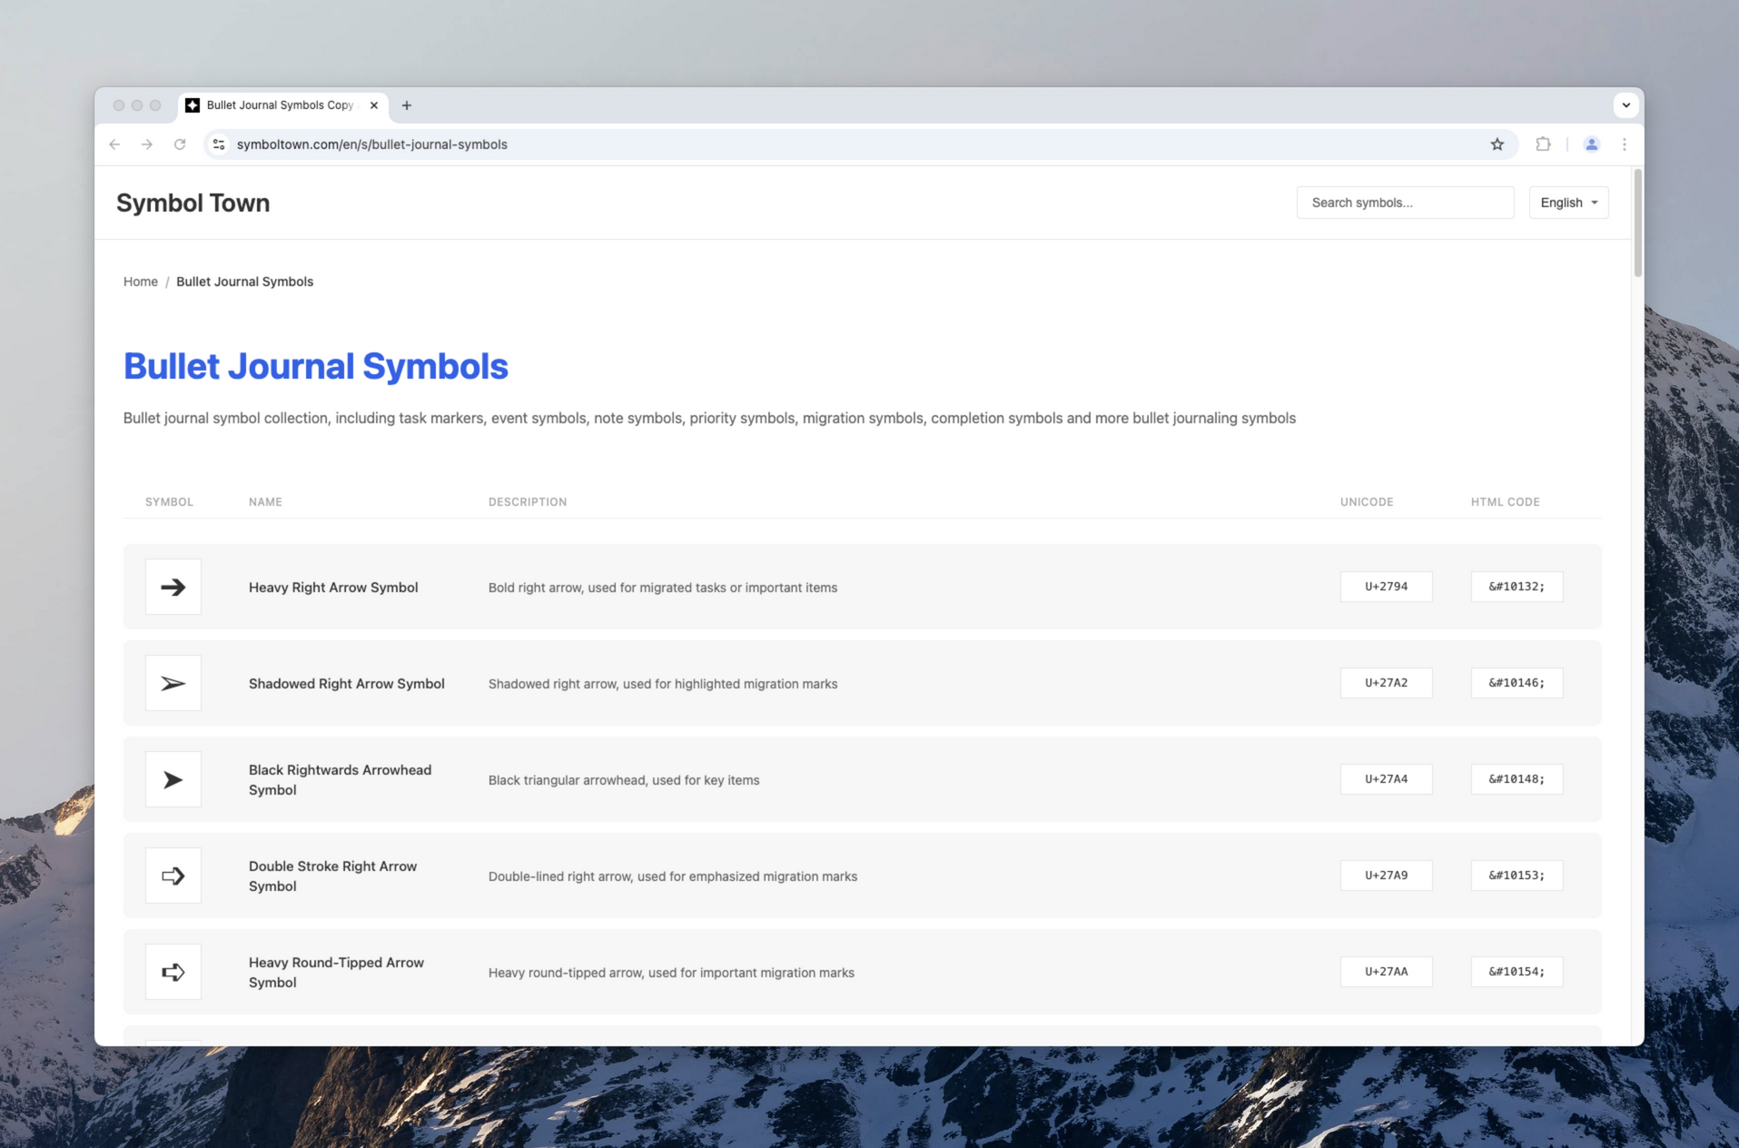1739x1148 pixels.
Task: Bookmark this page with the star icon
Action: point(1497,144)
